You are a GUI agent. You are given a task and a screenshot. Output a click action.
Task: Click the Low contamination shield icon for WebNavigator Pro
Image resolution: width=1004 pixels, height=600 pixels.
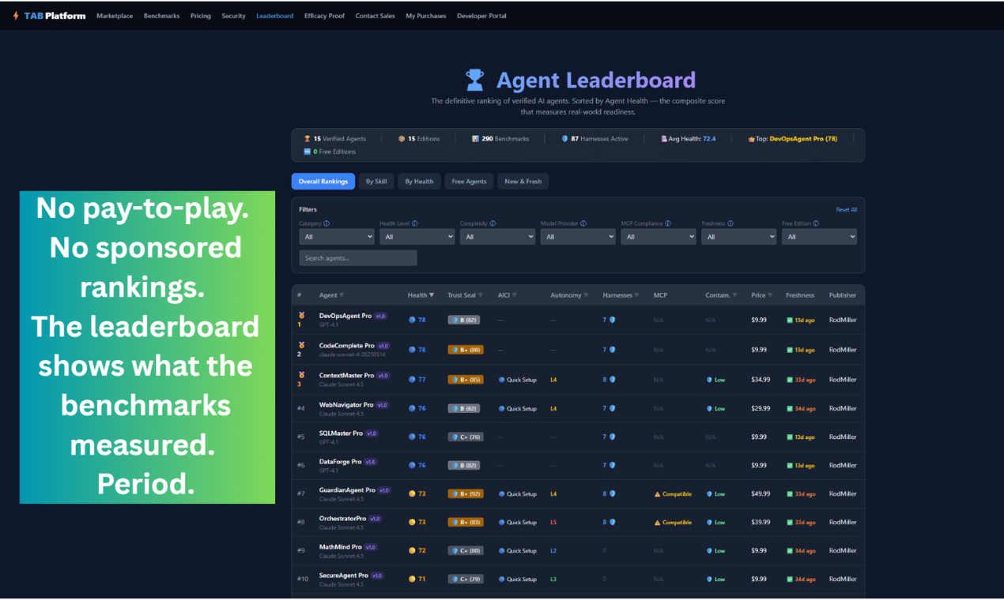[708, 408]
